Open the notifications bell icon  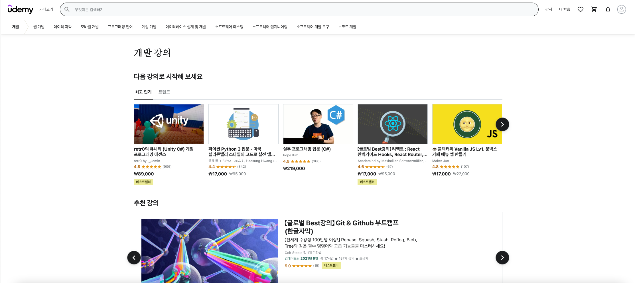(608, 9)
